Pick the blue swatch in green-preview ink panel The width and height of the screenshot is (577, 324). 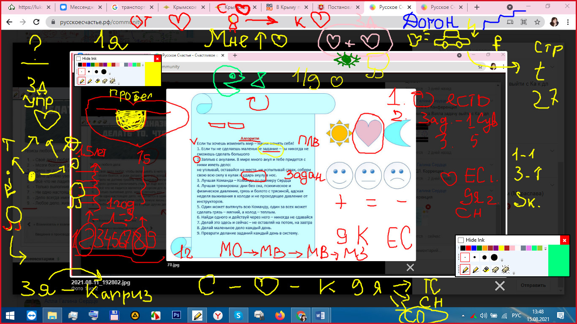pyautogui.click(x=474, y=248)
